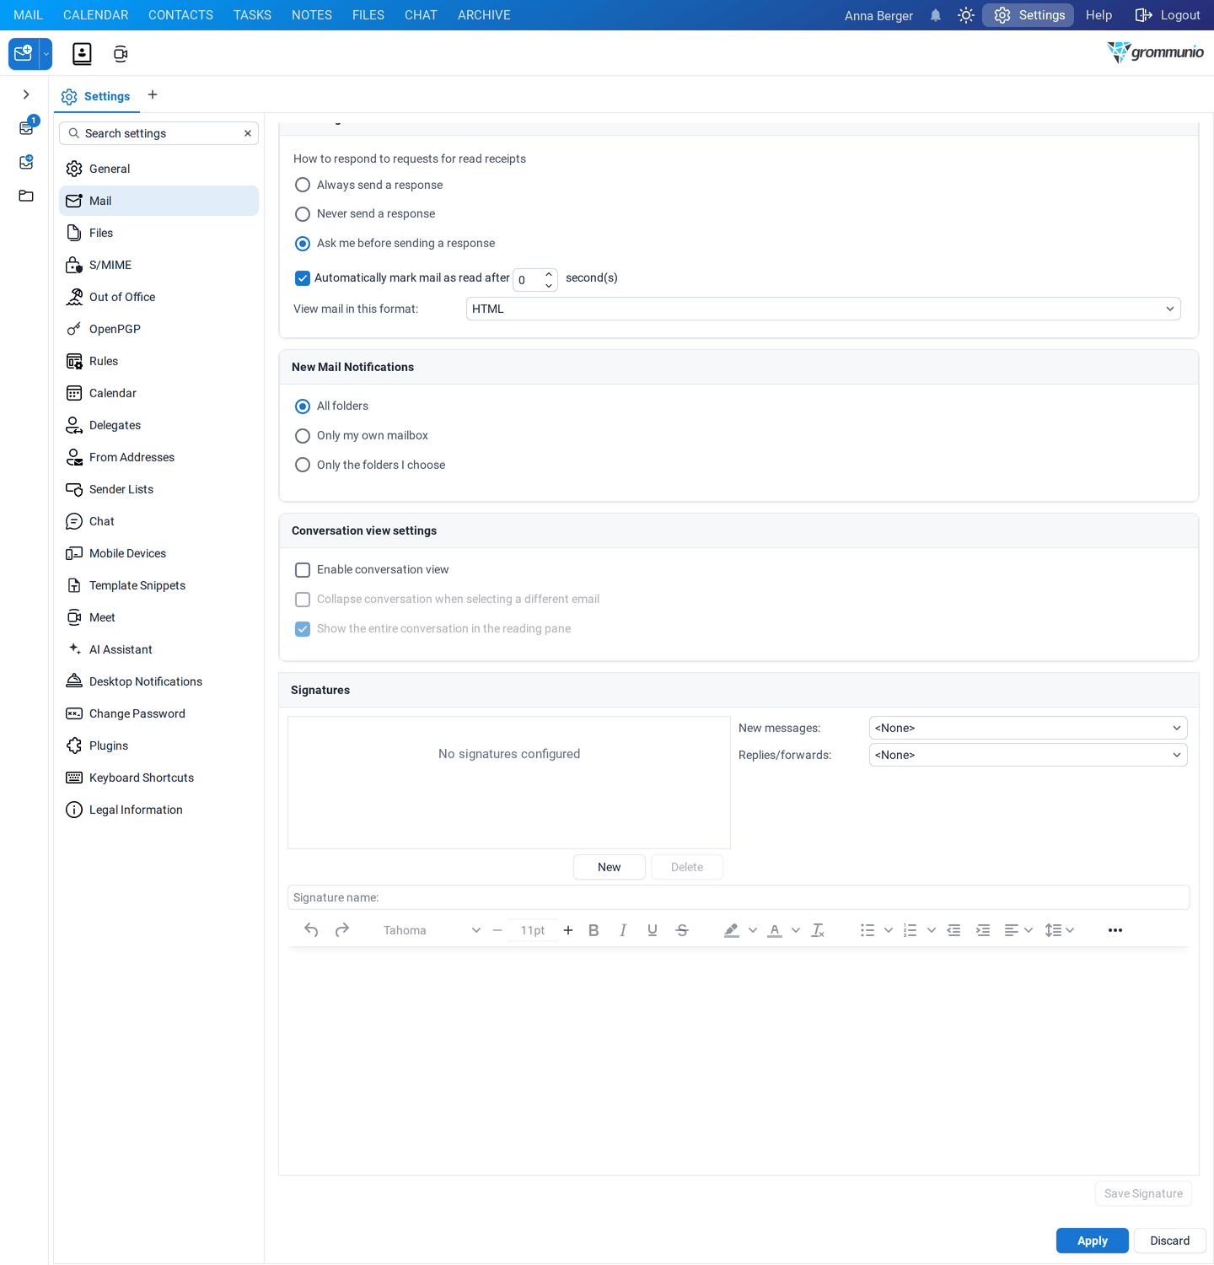Click the Apply button
The image size is (1214, 1265).
(x=1092, y=1241)
